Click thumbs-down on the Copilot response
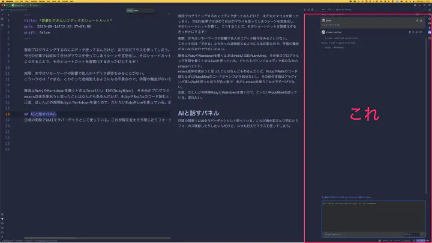Viewport: 432px width, 243px height. click(421, 32)
